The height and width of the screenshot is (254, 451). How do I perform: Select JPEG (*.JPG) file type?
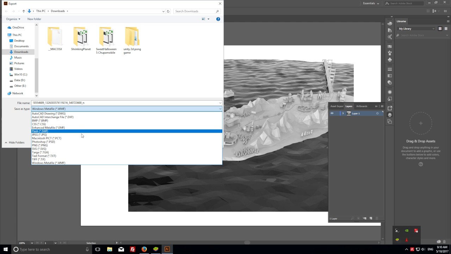pyautogui.click(x=127, y=135)
